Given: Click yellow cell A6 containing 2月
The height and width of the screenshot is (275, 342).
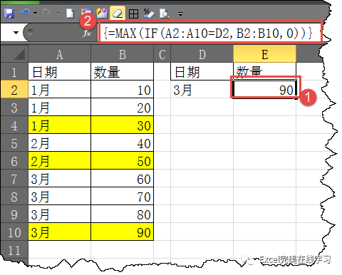Looking at the screenshot, I should [60, 160].
